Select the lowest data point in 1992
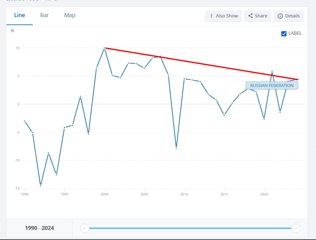This screenshot has width=316, height=240. (x=40, y=186)
